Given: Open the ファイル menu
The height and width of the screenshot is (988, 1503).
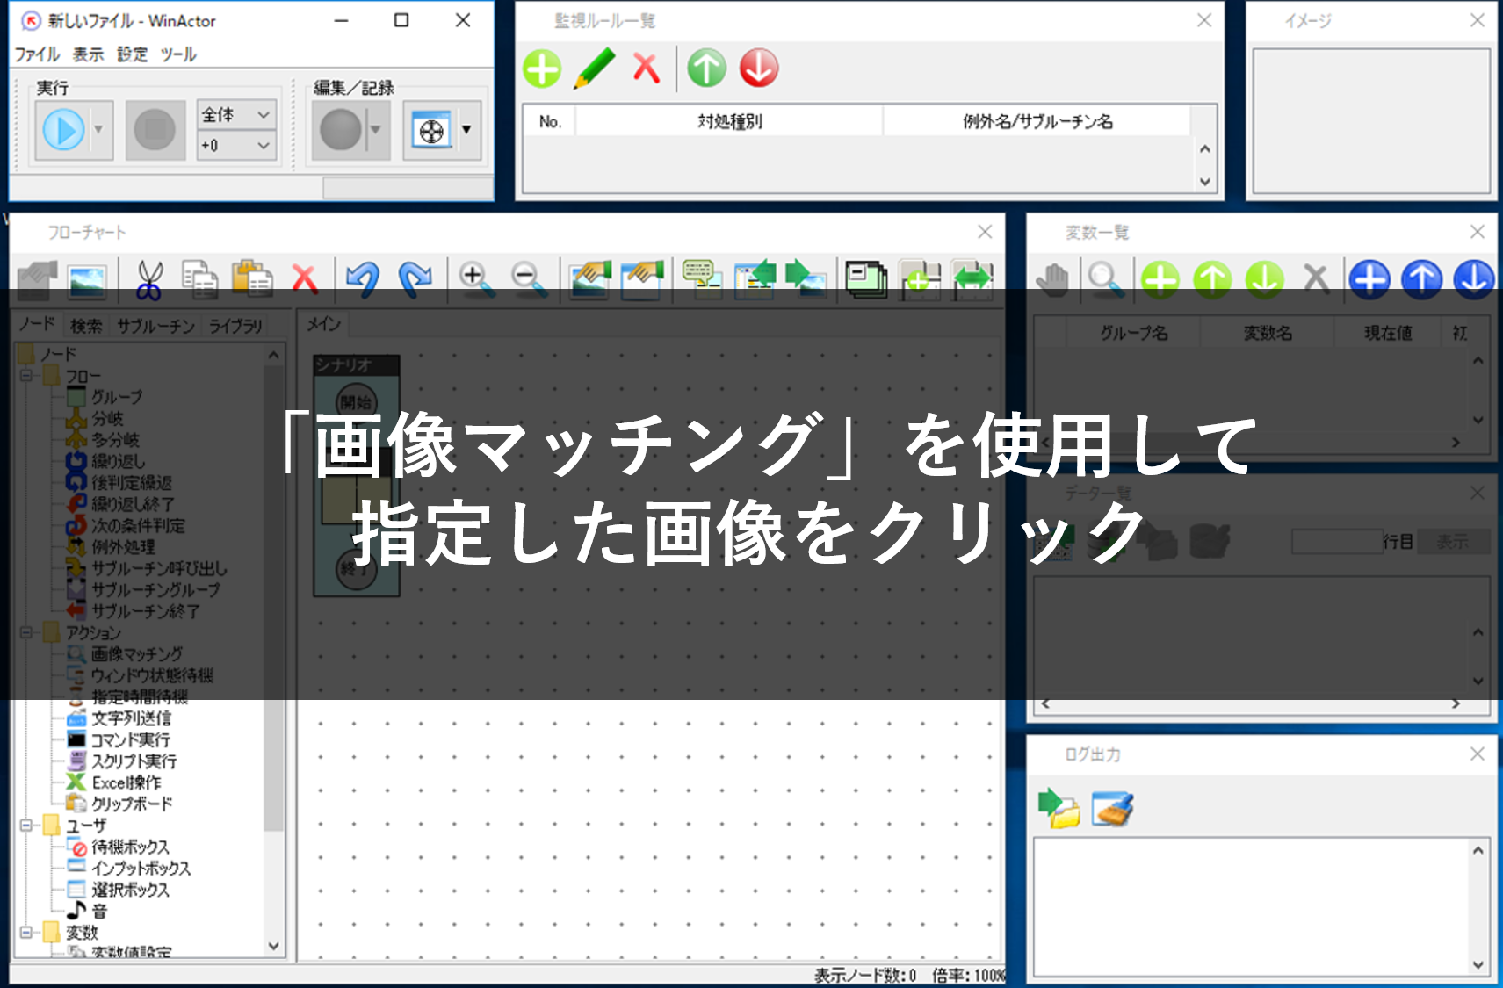Looking at the screenshot, I should click(37, 54).
